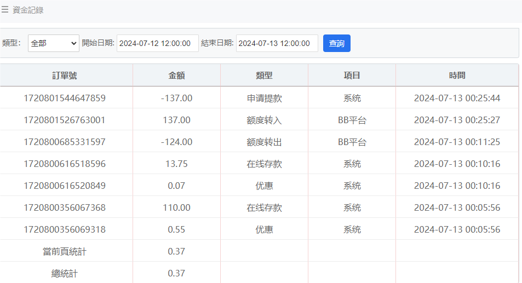Click the 额度转入 type cell
The image size is (522, 283).
click(x=264, y=120)
